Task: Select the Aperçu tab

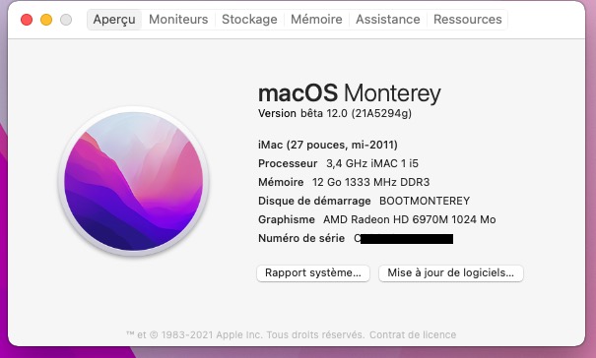Action: point(114,20)
